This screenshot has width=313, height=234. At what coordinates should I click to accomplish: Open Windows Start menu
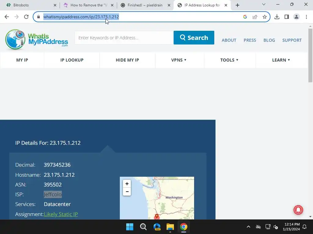[x=130, y=227]
